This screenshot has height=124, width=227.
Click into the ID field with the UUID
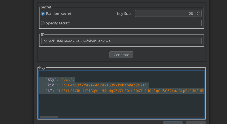coord(121,41)
